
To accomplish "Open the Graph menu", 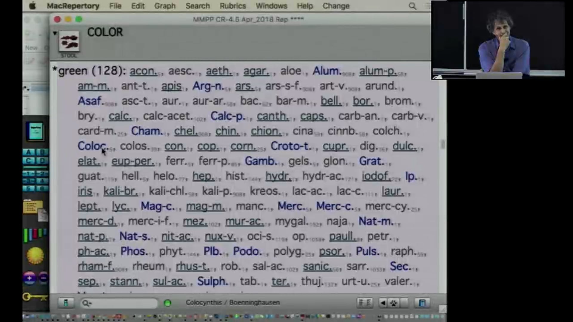I will [x=165, y=6].
